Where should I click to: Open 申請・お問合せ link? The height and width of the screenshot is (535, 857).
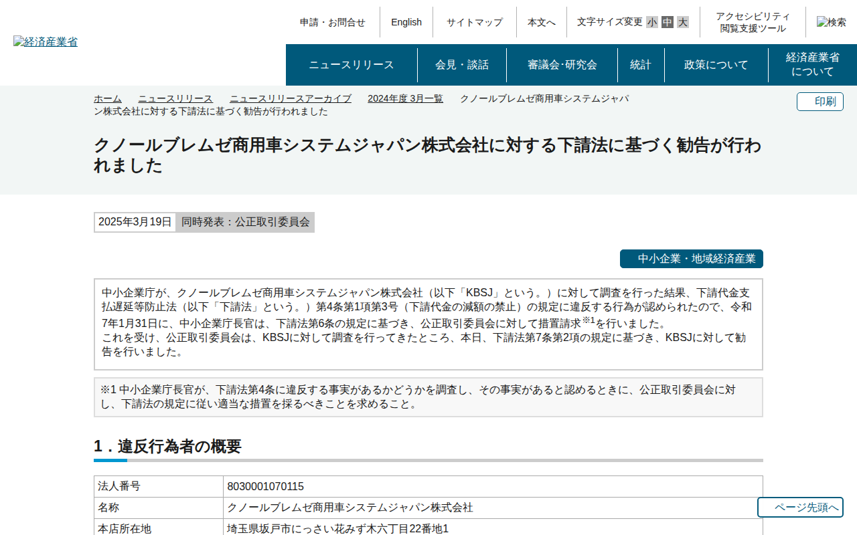[x=333, y=22]
